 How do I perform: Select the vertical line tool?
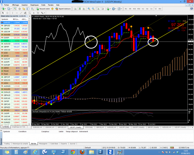click(x=12, y=13)
